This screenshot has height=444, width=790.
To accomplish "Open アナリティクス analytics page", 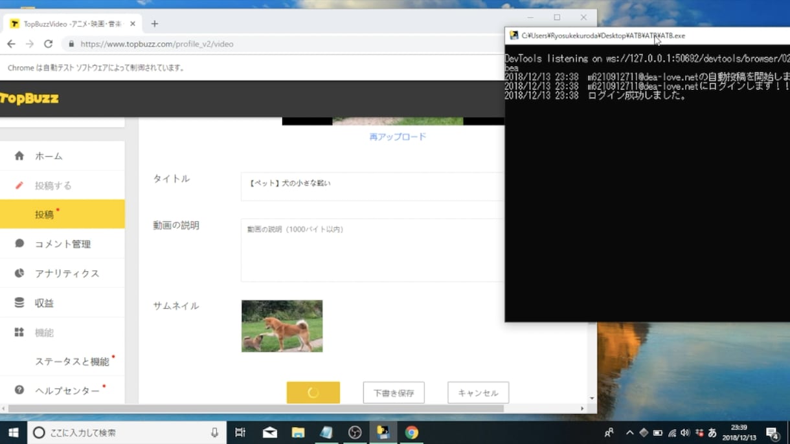I will click(62, 273).
